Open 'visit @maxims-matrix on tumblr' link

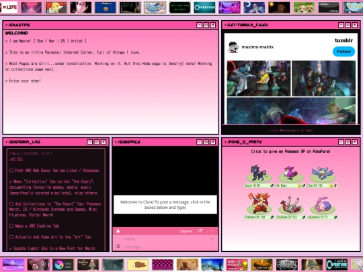click(x=291, y=130)
